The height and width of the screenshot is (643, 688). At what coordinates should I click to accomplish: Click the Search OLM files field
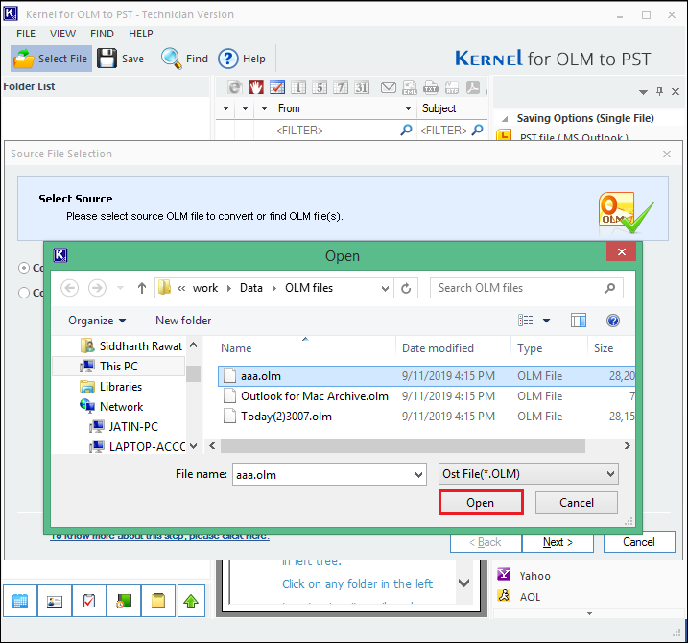(526, 288)
